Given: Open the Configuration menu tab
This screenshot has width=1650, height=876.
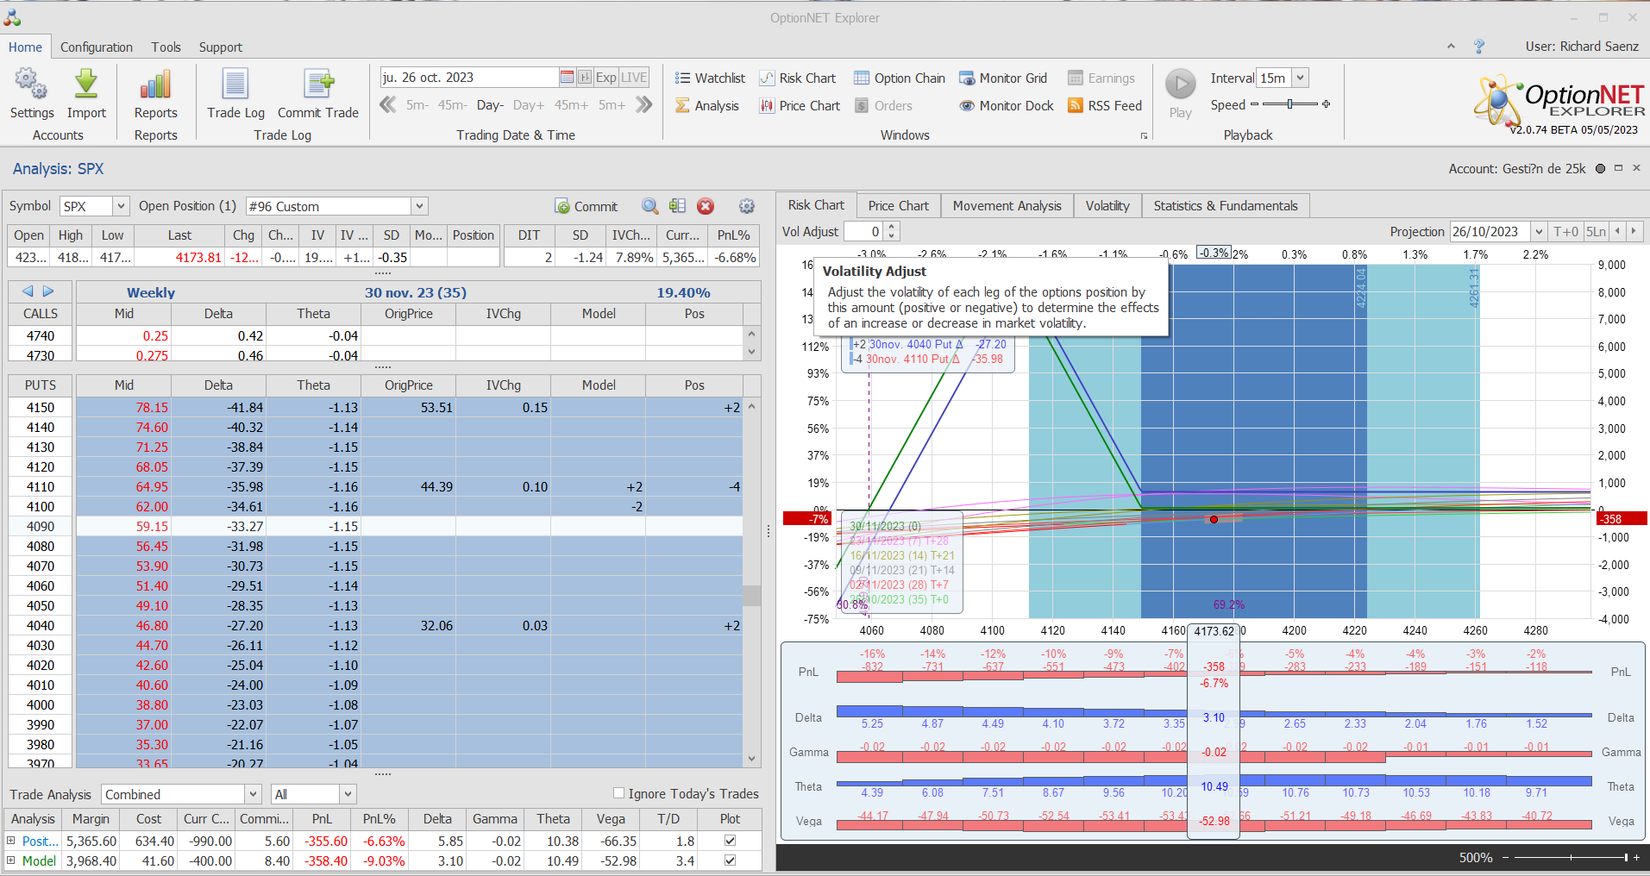Looking at the screenshot, I should click(97, 47).
